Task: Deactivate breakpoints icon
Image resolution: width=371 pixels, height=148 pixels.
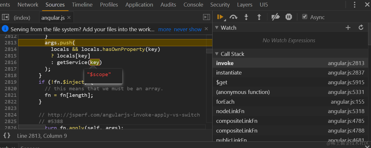Action: (x=276, y=17)
